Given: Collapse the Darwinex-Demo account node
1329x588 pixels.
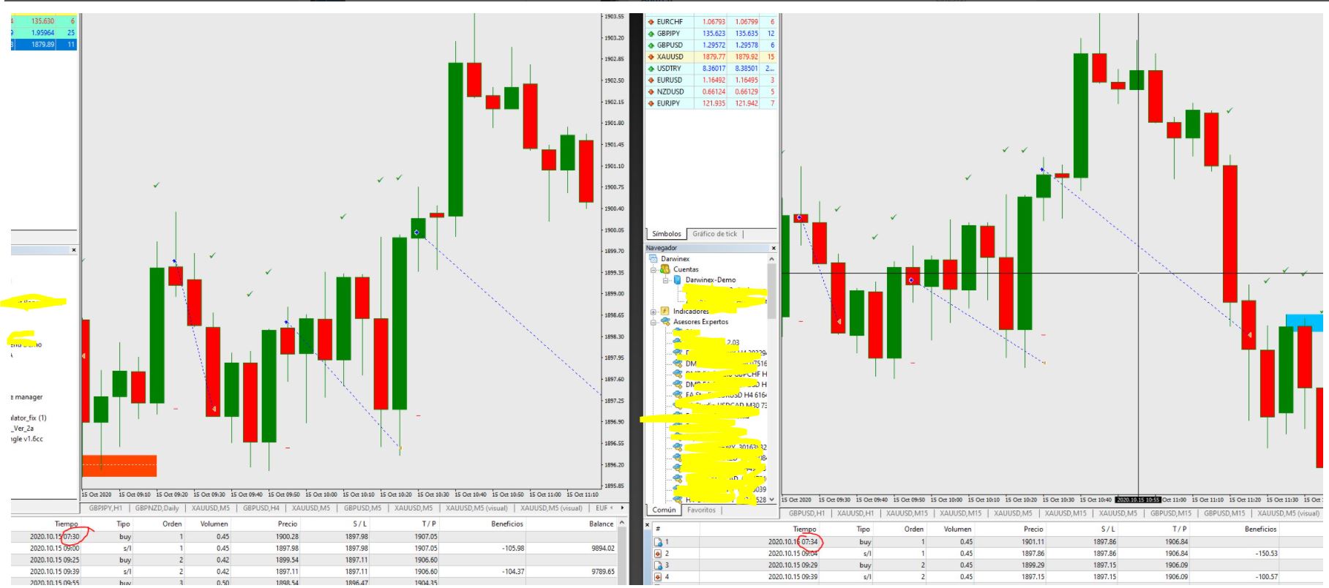Looking at the screenshot, I should 666,280.
